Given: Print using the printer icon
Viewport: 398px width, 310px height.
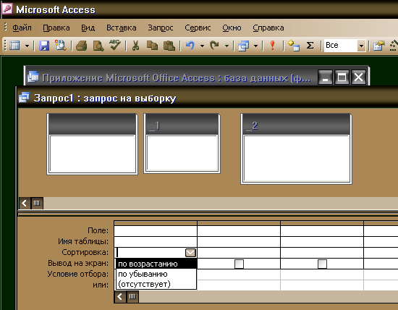Looking at the screenshot, I should pos(82,46).
